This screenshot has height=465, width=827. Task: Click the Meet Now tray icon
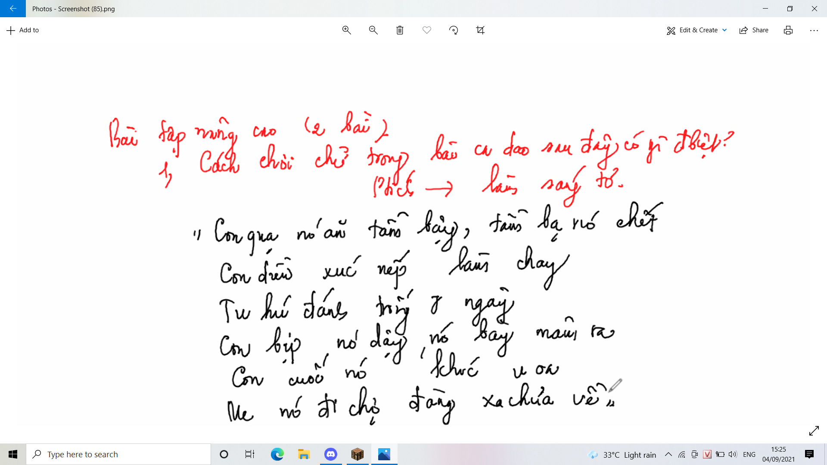point(694,454)
